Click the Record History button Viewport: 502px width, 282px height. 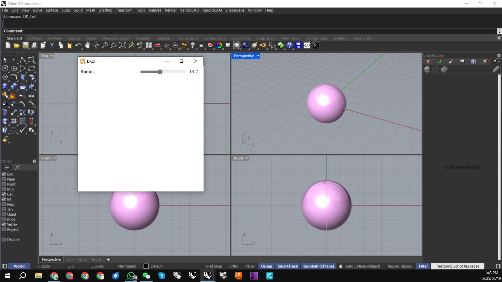click(x=400, y=266)
